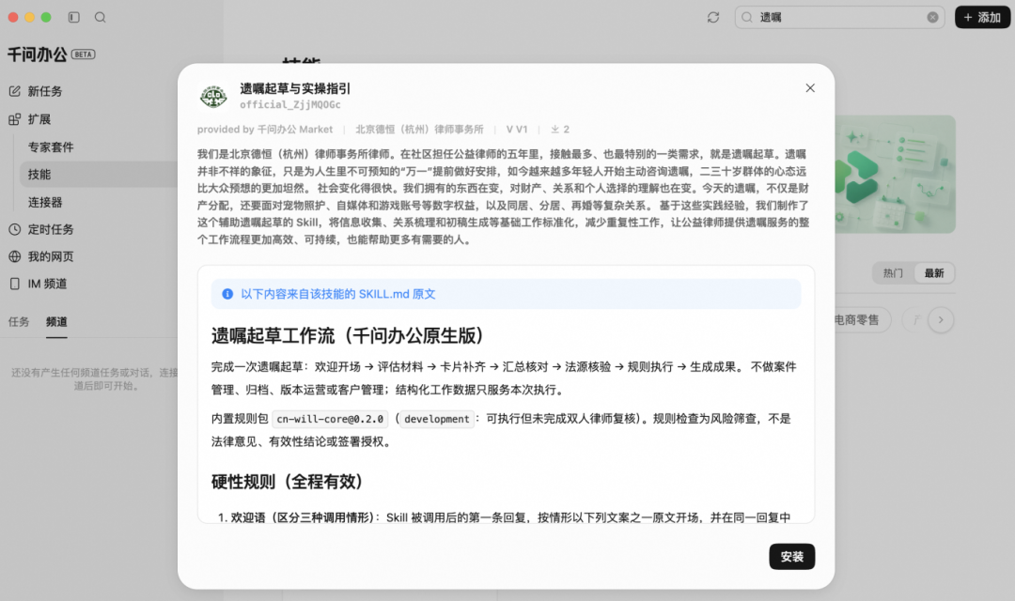Click heading 遗嘱起草工作流（千问办公原生版）

tap(349, 335)
